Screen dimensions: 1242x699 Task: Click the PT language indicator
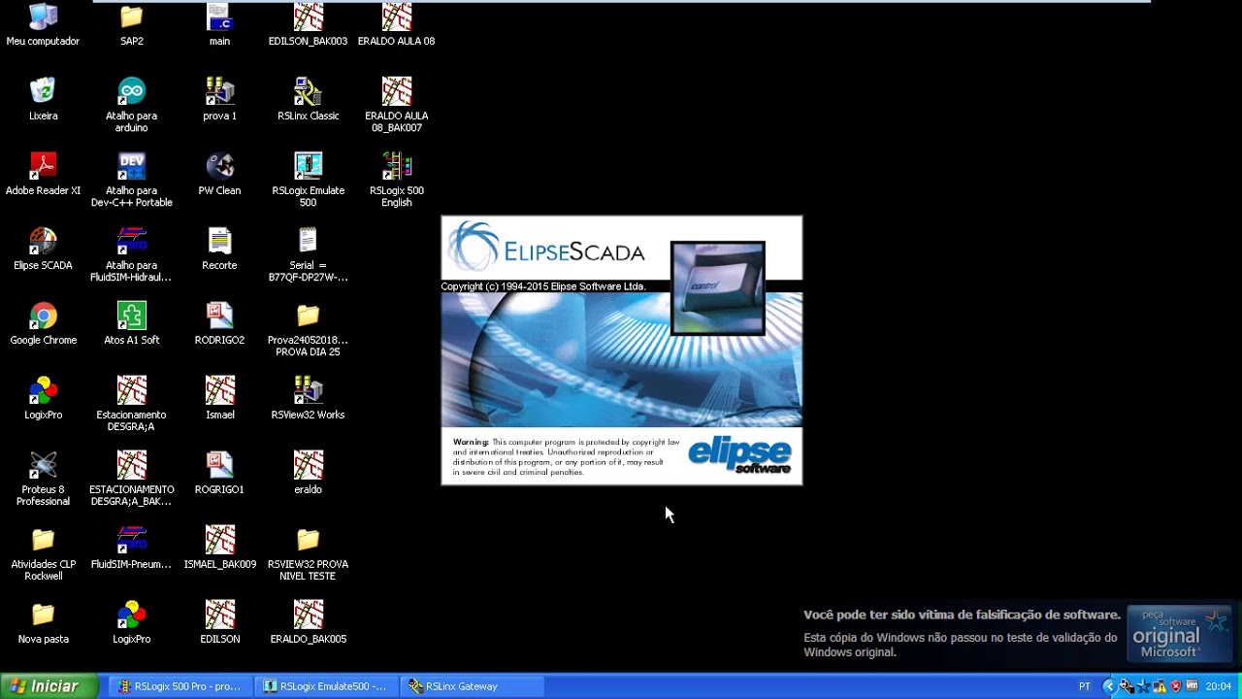click(1085, 686)
